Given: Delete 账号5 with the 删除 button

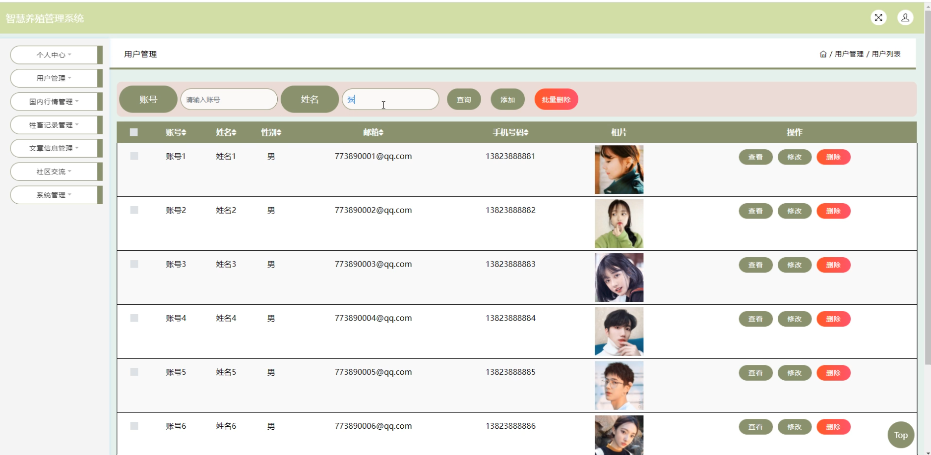Looking at the screenshot, I should point(833,373).
